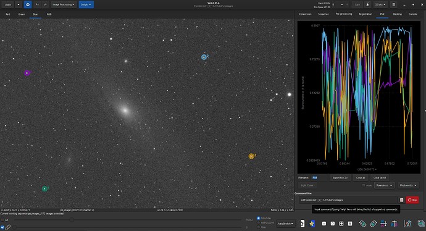Switch to the RGB channel tab
The image size is (426, 231).
pyautogui.click(x=49, y=14)
